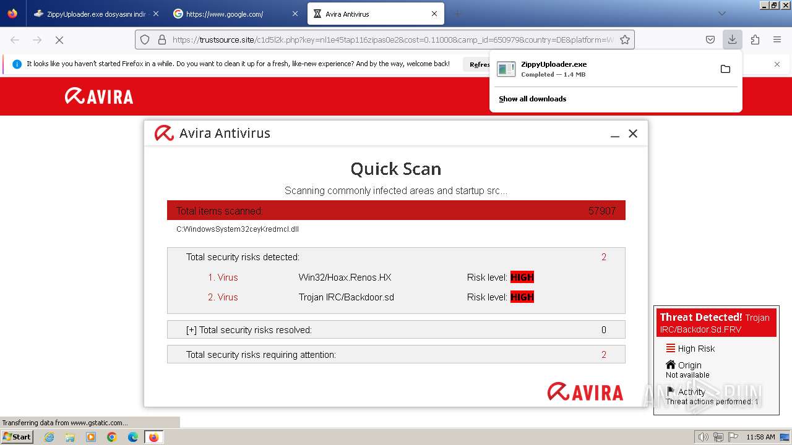Viewport: 792px width, 445px height.
Task: Open the list all tabs dropdown
Action: click(721, 14)
